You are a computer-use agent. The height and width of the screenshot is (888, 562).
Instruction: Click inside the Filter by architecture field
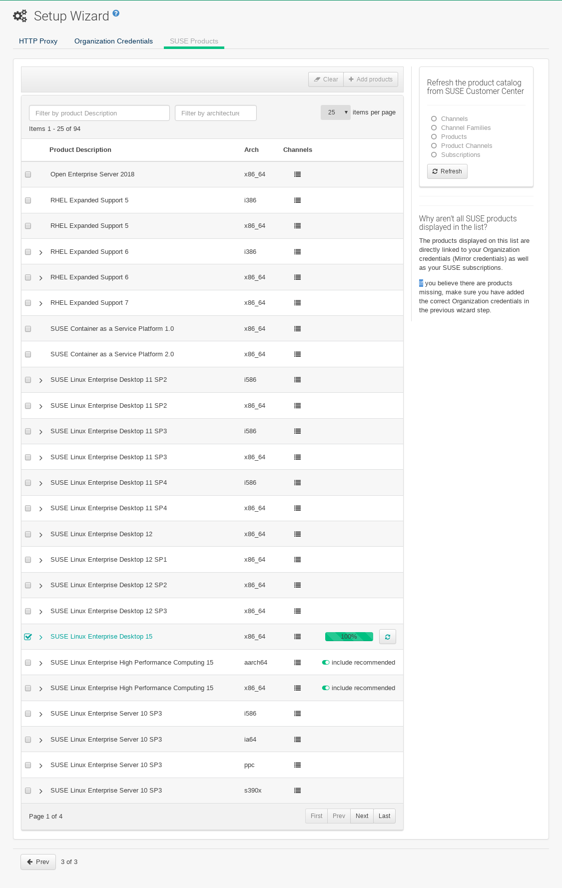[215, 113]
